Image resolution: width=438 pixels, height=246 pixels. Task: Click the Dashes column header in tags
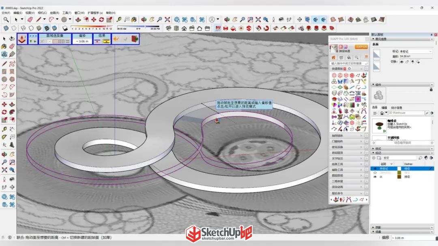pyautogui.click(x=408, y=164)
